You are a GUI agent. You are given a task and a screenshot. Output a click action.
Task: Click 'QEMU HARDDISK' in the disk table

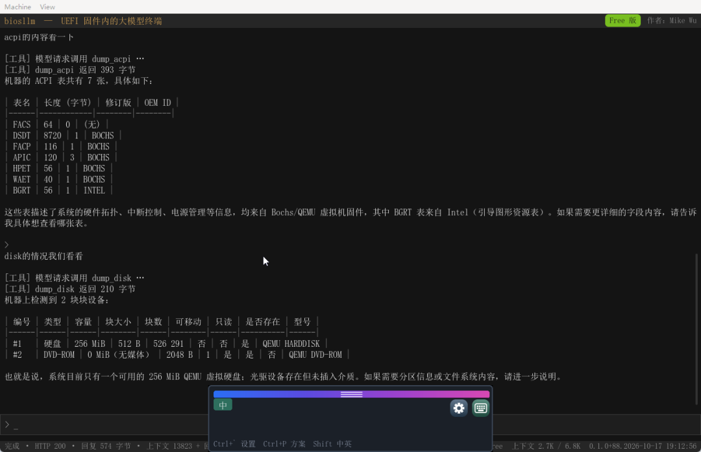tap(291, 344)
